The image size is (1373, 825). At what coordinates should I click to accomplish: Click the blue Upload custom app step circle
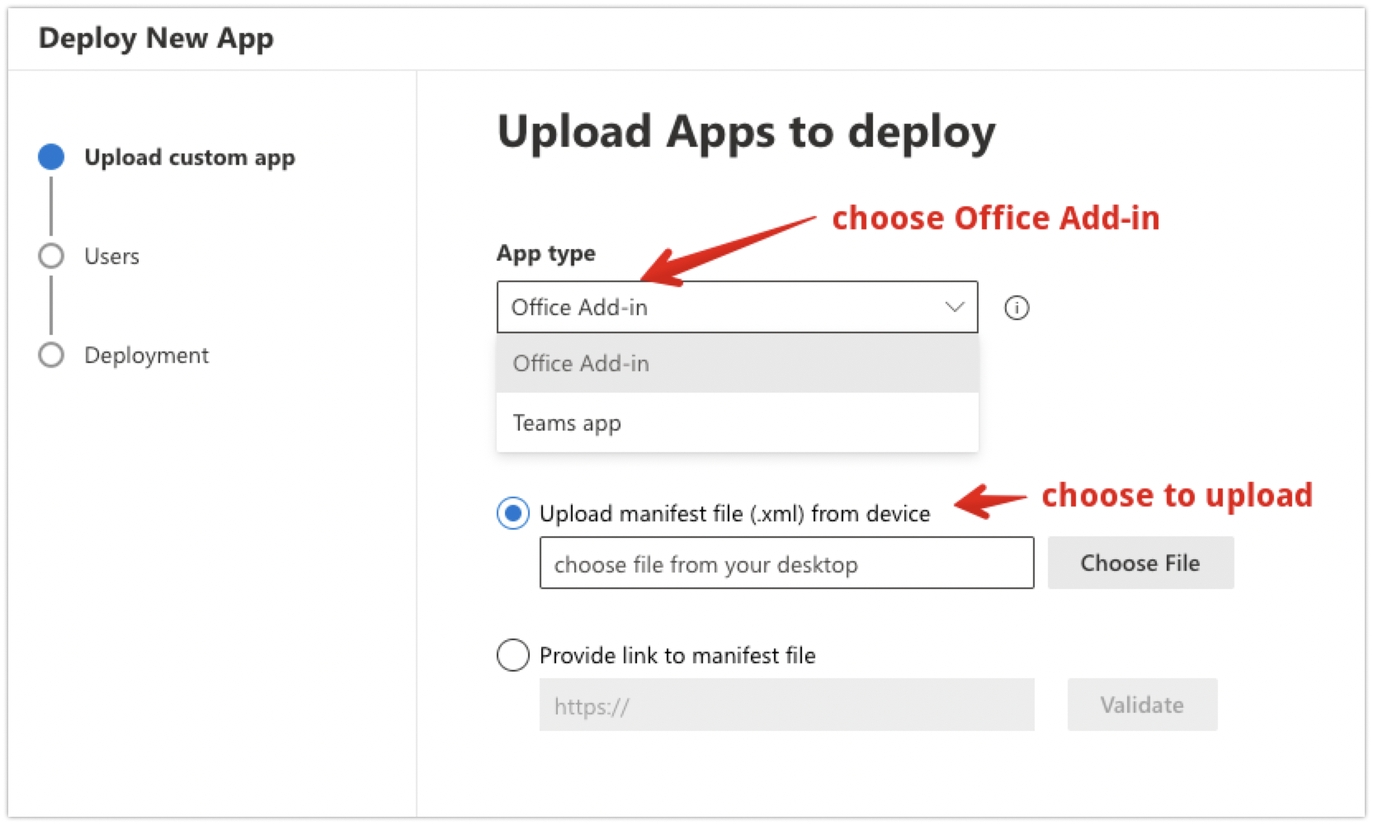51,157
